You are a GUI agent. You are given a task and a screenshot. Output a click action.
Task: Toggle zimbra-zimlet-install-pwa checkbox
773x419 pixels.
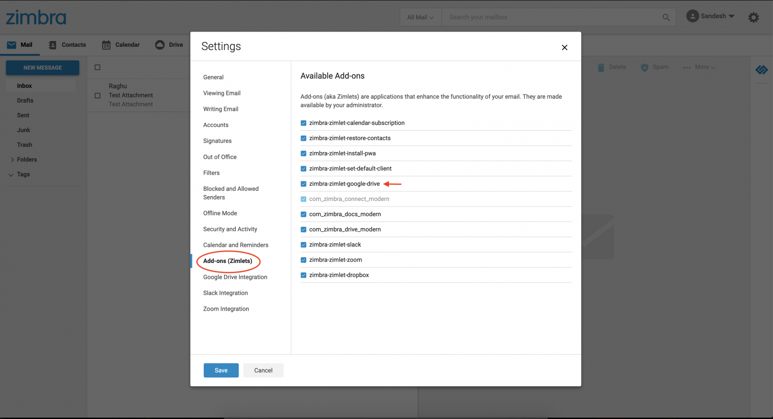303,154
